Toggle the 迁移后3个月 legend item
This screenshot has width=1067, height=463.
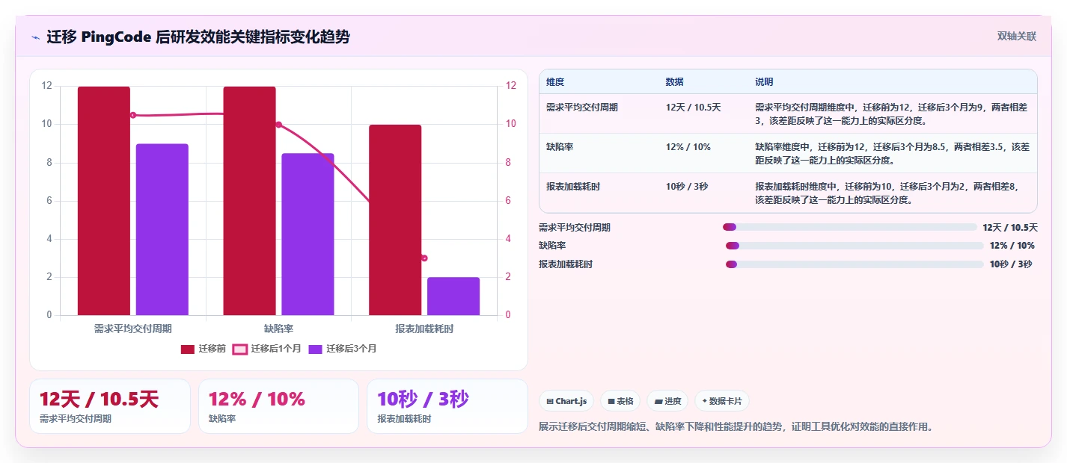pyautogui.click(x=343, y=349)
